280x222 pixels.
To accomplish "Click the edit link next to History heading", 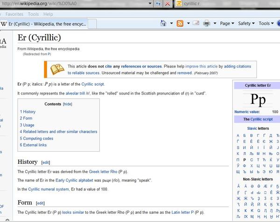I will click(x=46, y=162).
